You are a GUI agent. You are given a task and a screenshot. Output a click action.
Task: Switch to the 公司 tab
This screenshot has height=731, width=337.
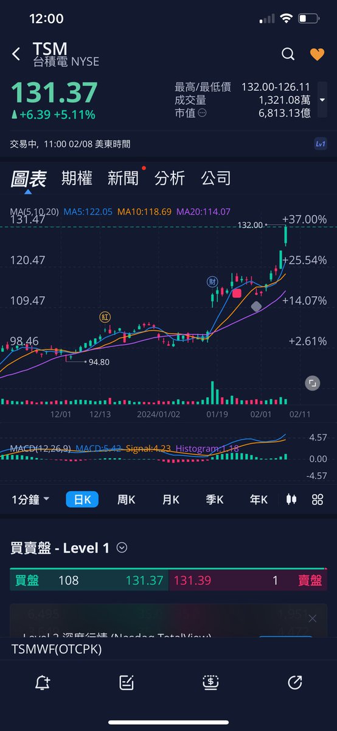(216, 178)
